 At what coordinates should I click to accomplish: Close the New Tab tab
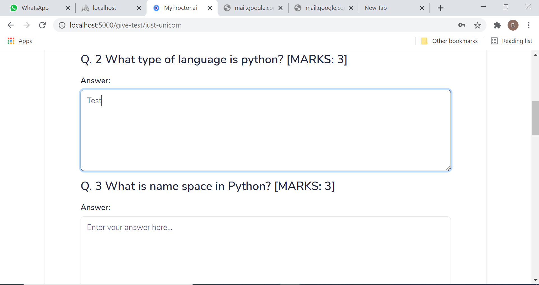click(x=422, y=8)
